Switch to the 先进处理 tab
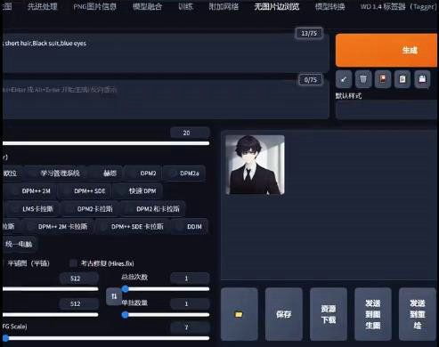The image size is (439, 347). click(x=43, y=6)
